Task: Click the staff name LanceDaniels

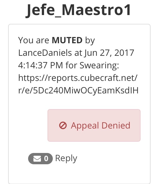Action: (45, 53)
